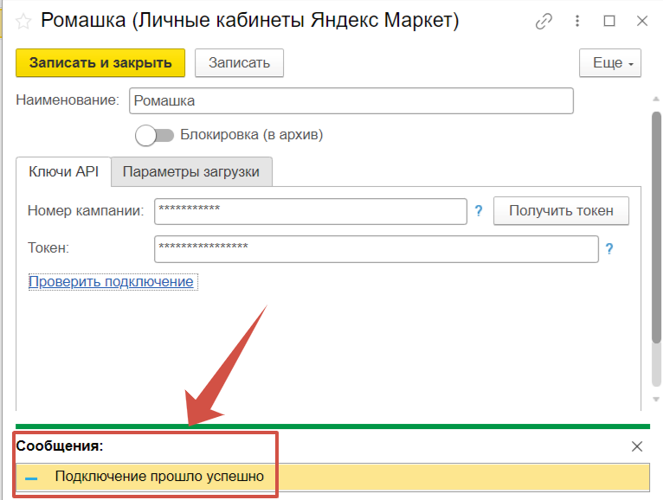
Task: Click the Записать button
Action: click(x=239, y=63)
